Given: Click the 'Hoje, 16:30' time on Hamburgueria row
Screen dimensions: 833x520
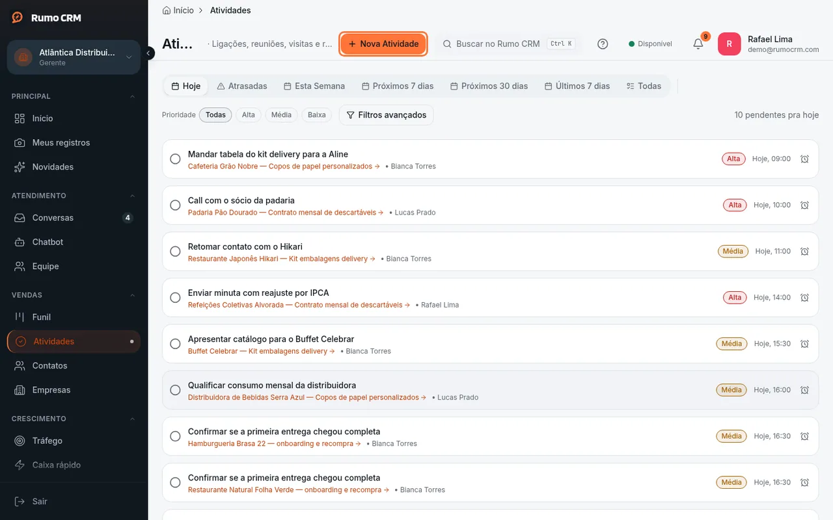Looking at the screenshot, I should pos(772,436).
